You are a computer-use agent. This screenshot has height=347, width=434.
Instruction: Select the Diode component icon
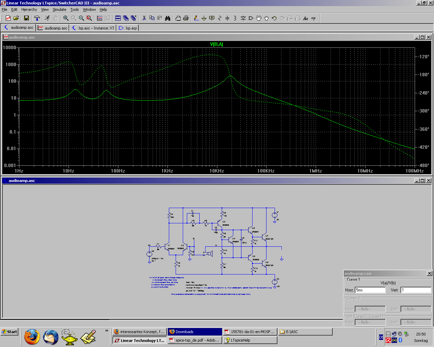tap(243, 18)
